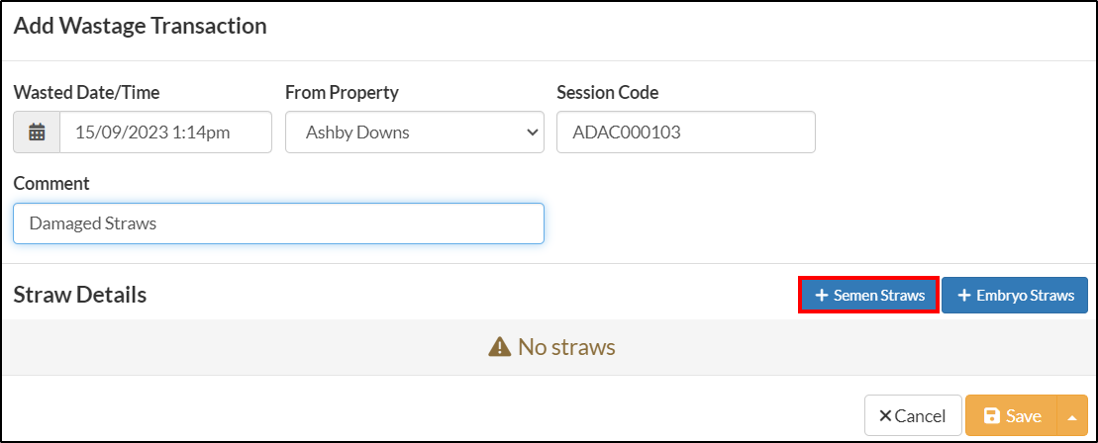Click the warning triangle beside No straws

pos(499,346)
